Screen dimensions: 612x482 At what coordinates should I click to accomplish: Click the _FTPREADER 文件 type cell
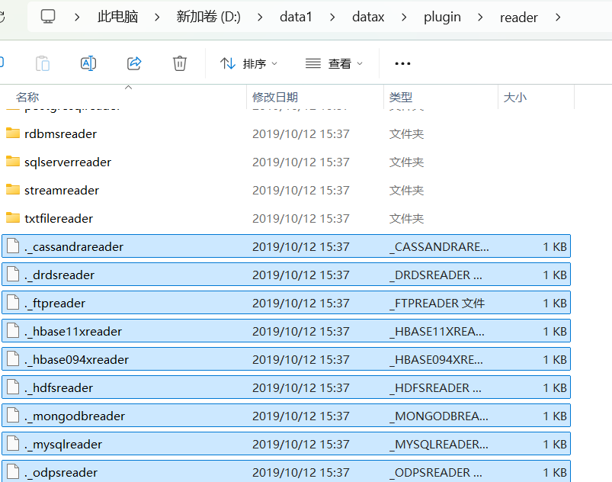[437, 303]
